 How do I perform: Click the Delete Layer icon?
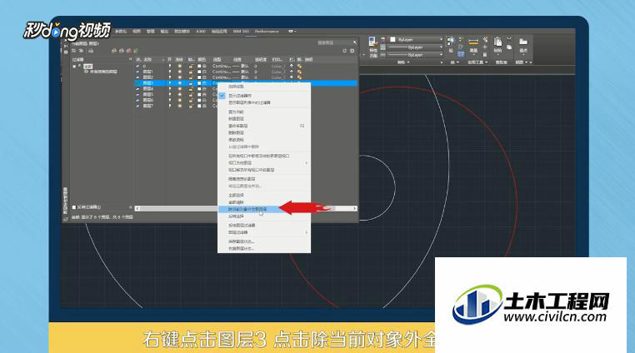tap(129, 51)
